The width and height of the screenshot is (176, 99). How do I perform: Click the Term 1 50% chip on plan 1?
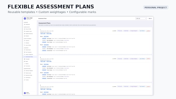43,34
